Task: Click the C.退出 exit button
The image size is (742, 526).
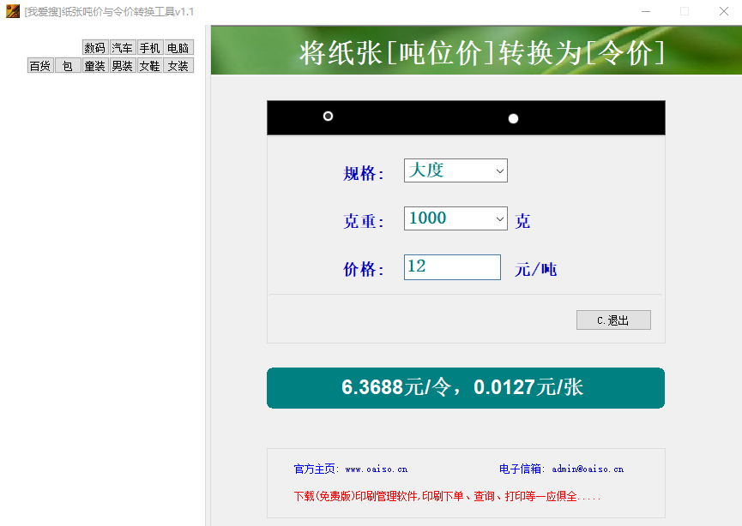Action: [613, 320]
